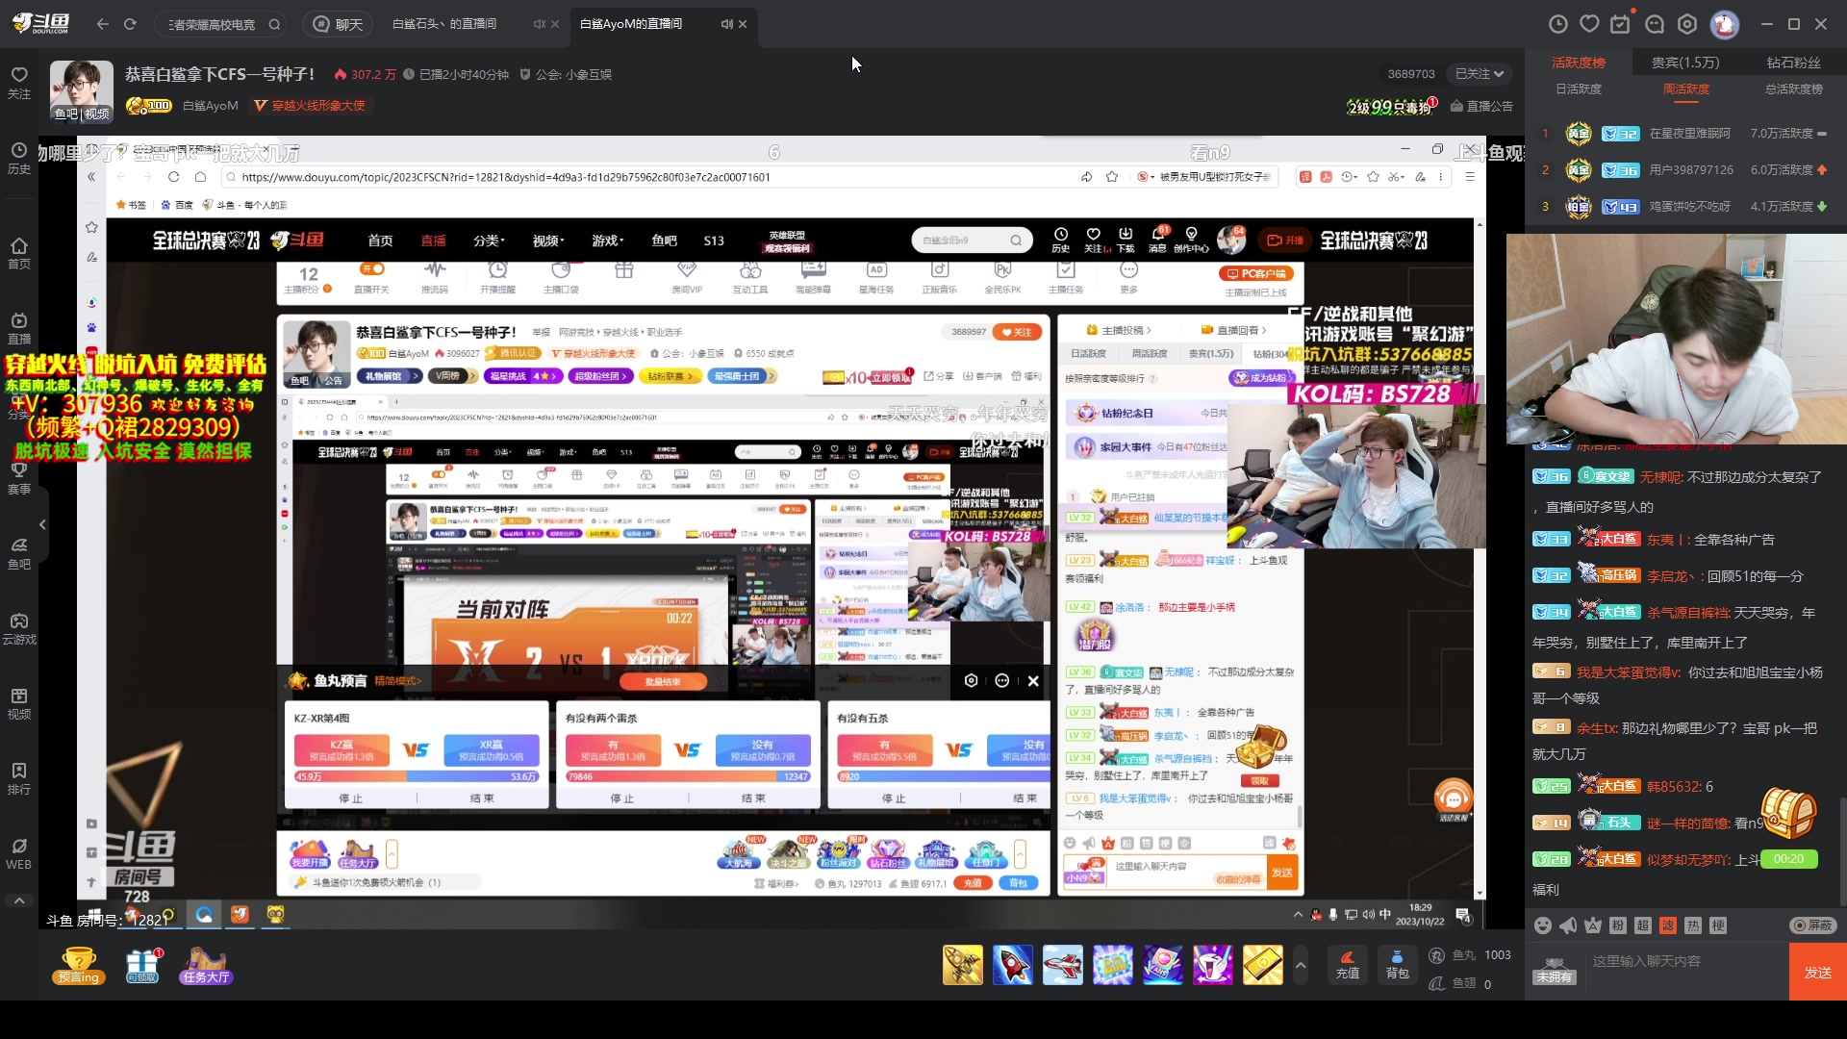Toggle the orange 滤 filter in chat toolbar

click(1668, 925)
